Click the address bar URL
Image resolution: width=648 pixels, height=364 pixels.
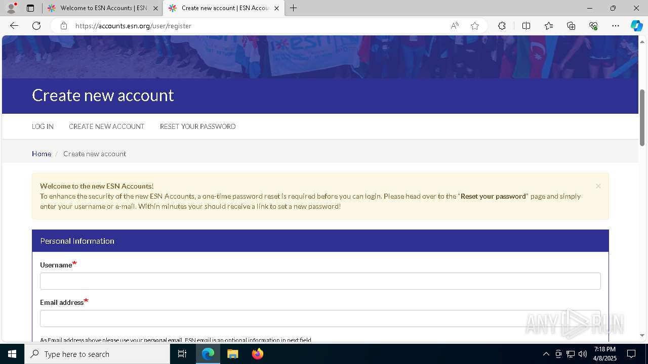(x=133, y=26)
